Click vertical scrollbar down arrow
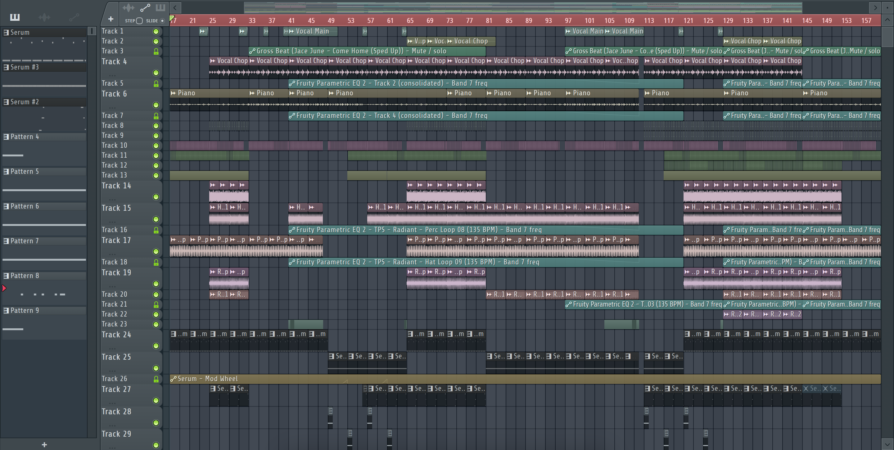 (x=887, y=444)
